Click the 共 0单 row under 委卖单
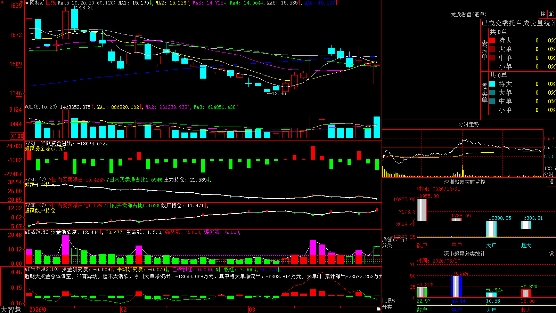Screen dimensions: 556x313 pos(498,75)
